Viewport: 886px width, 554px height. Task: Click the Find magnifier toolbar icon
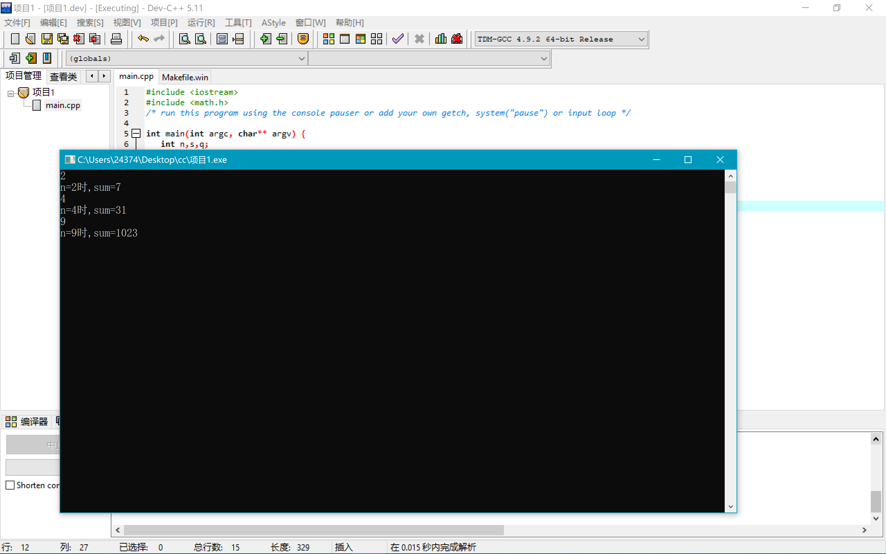[x=184, y=39]
